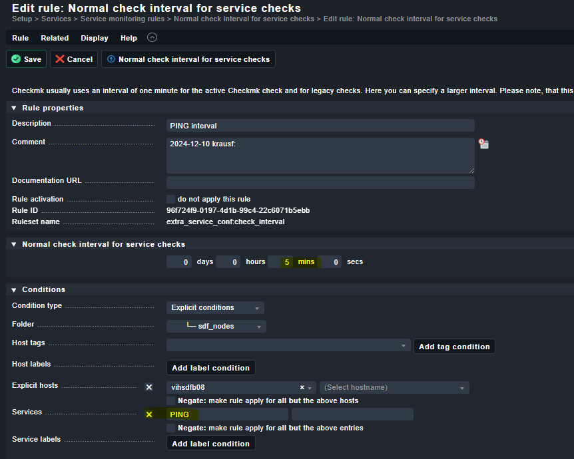Check Negate for the above hosts
Screen dimensions: 574x459
click(x=171, y=401)
